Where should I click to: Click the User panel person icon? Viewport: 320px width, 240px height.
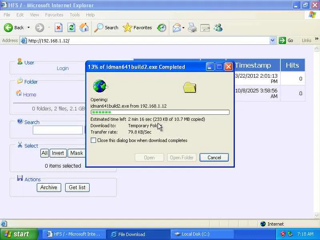(x=20, y=61)
